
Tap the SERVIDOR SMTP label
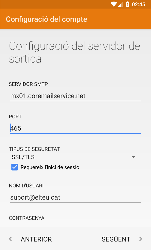[x=28, y=84]
